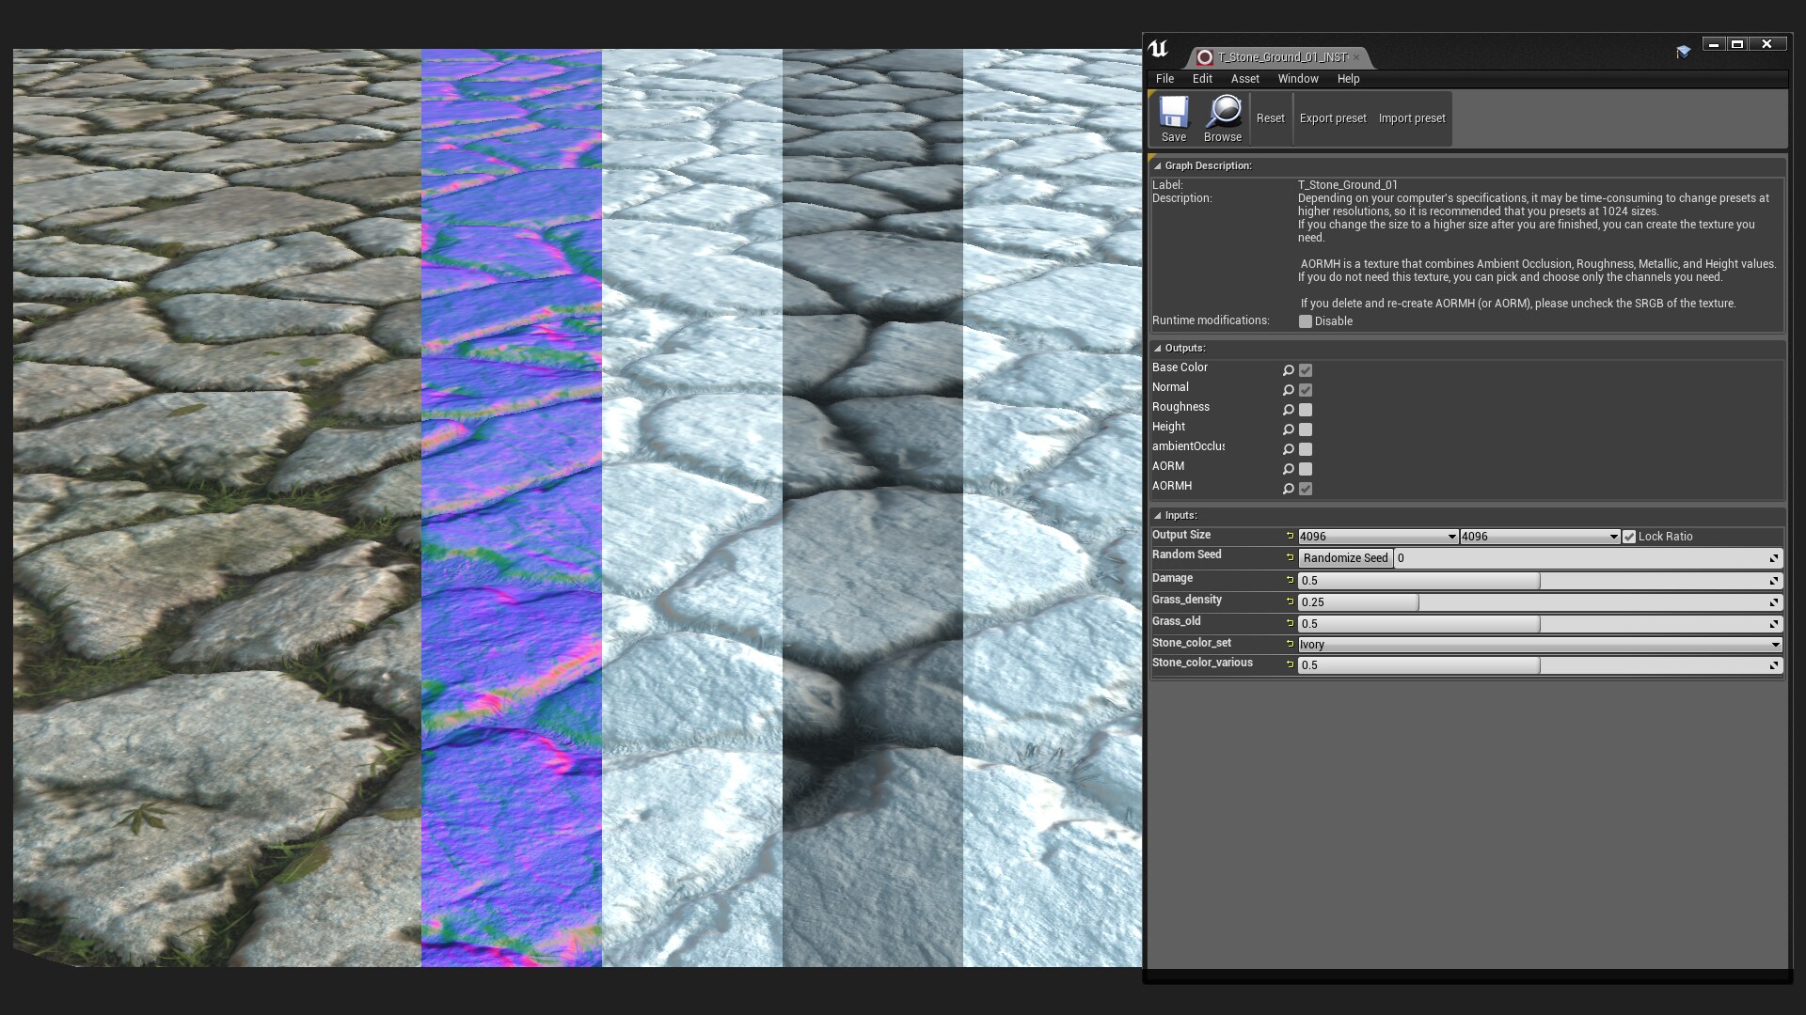Viewport: 1806px width, 1015px height.
Task: Click the Export preset button
Action: (x=1332, y=118)
